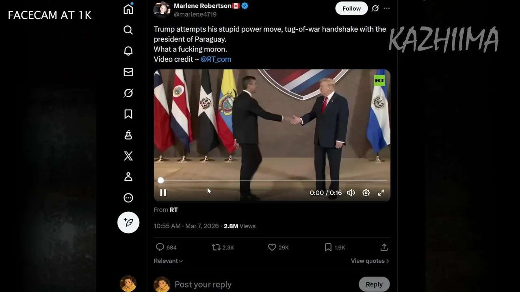Toggle fullscreen video mode
520x292 pixels.
[x=381, y=193]
